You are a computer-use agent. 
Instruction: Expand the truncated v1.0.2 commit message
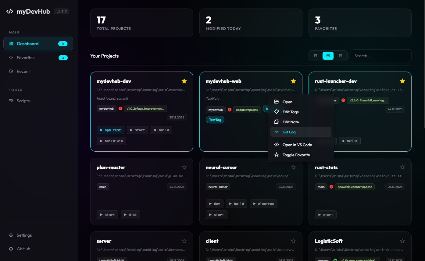145,108
